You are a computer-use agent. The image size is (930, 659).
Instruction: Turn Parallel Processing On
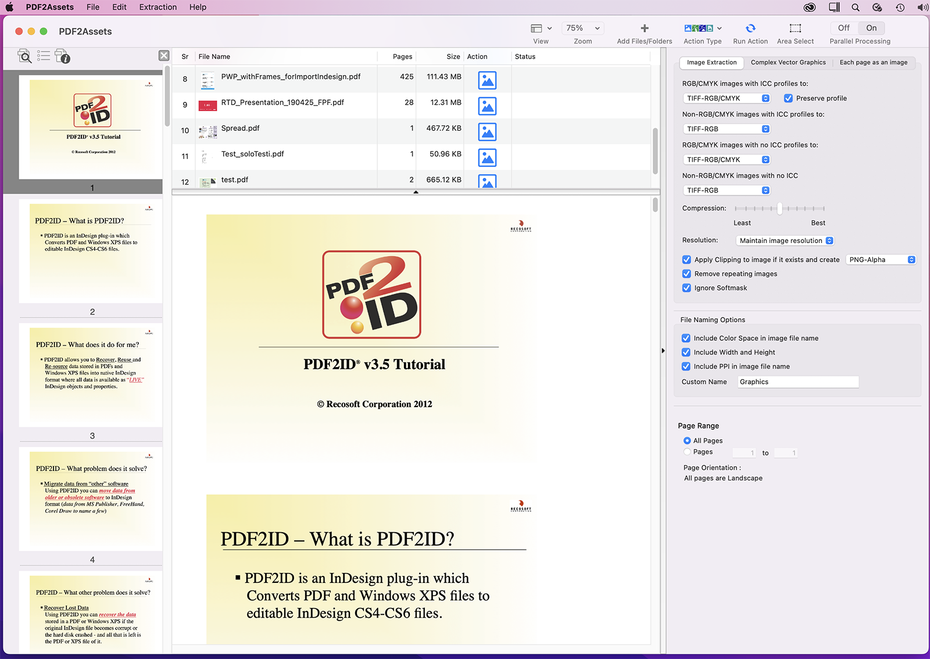point(871,28)
